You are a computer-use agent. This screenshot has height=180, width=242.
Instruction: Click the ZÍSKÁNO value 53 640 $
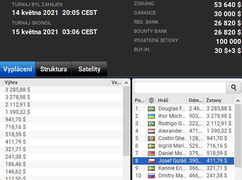(227, 5)
